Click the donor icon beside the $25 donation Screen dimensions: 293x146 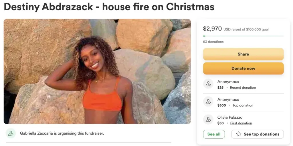click(x=208, y=84)
